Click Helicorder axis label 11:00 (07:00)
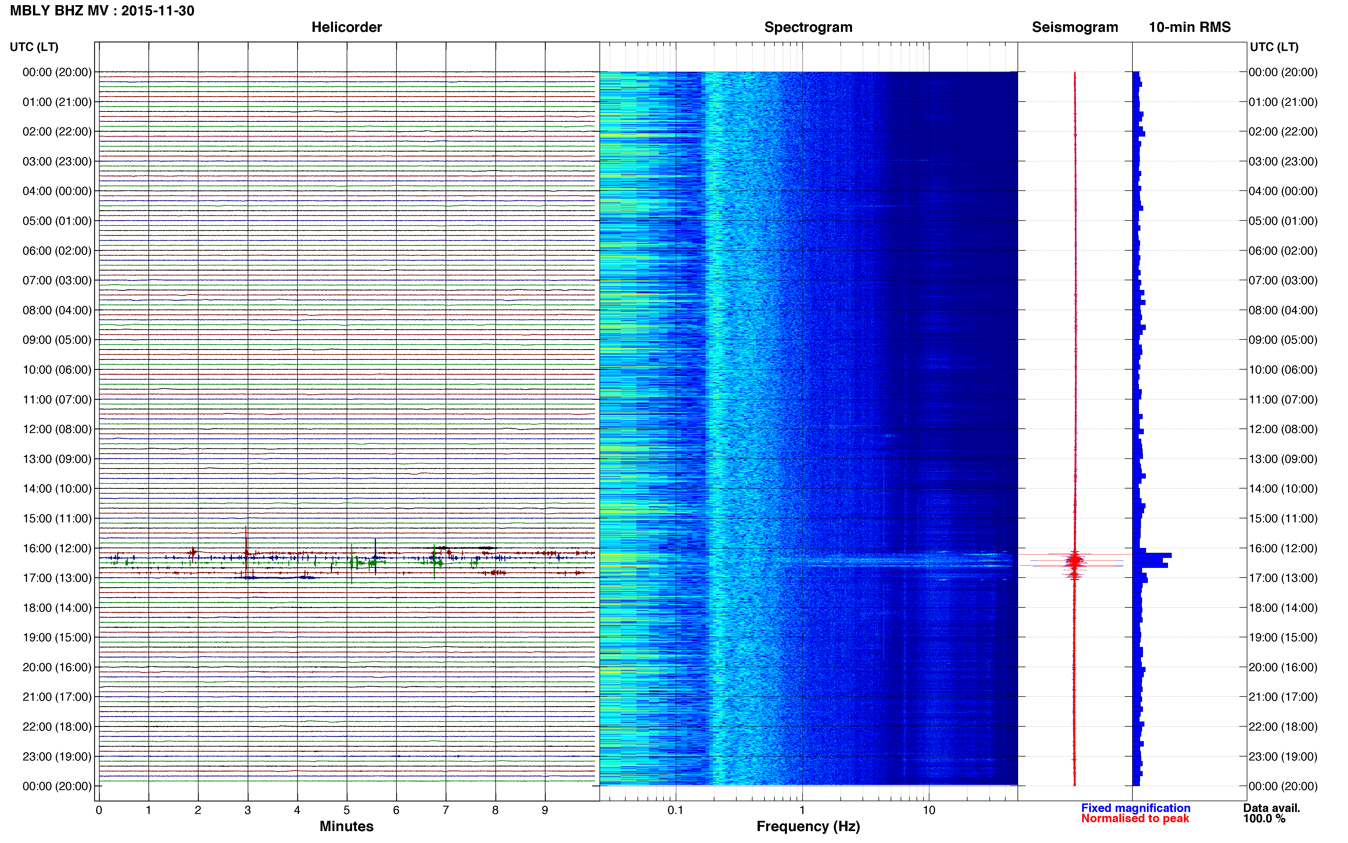This screenshot has width=1348, height=843. pyautogui.click(x=57, y=400)
